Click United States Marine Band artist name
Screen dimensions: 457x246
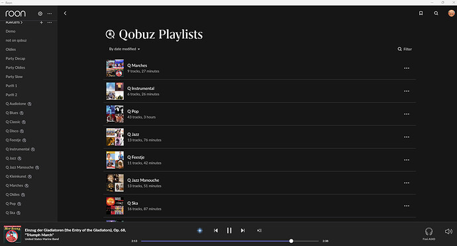click(42, 239)
